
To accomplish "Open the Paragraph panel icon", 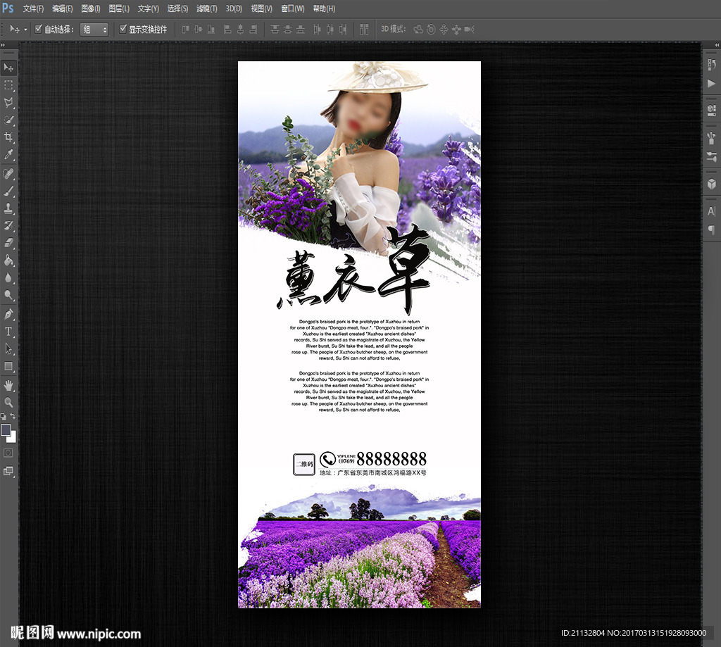I will pyautogui.click(x=711, y=230).
